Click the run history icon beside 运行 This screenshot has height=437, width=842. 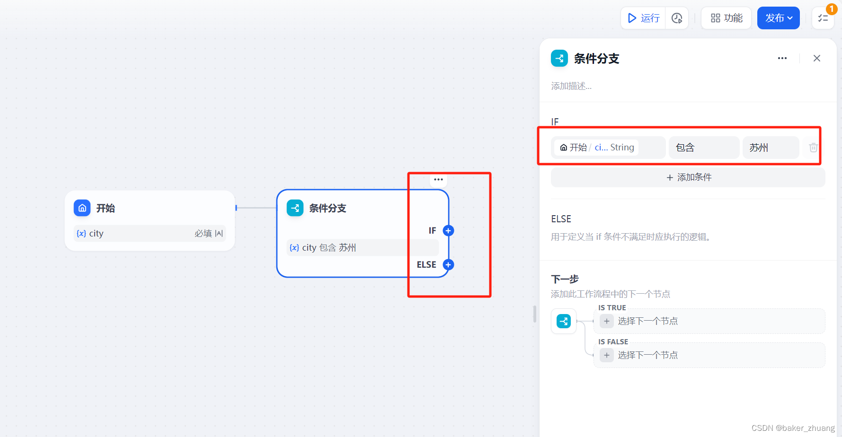pos(676,17)
